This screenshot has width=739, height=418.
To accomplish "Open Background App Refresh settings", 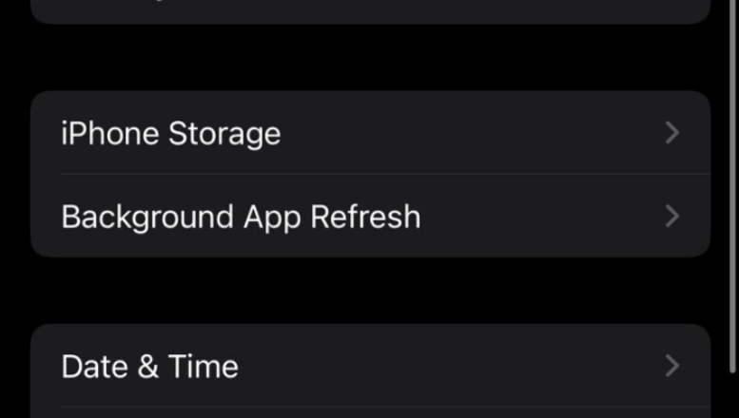I will [370, 217].
